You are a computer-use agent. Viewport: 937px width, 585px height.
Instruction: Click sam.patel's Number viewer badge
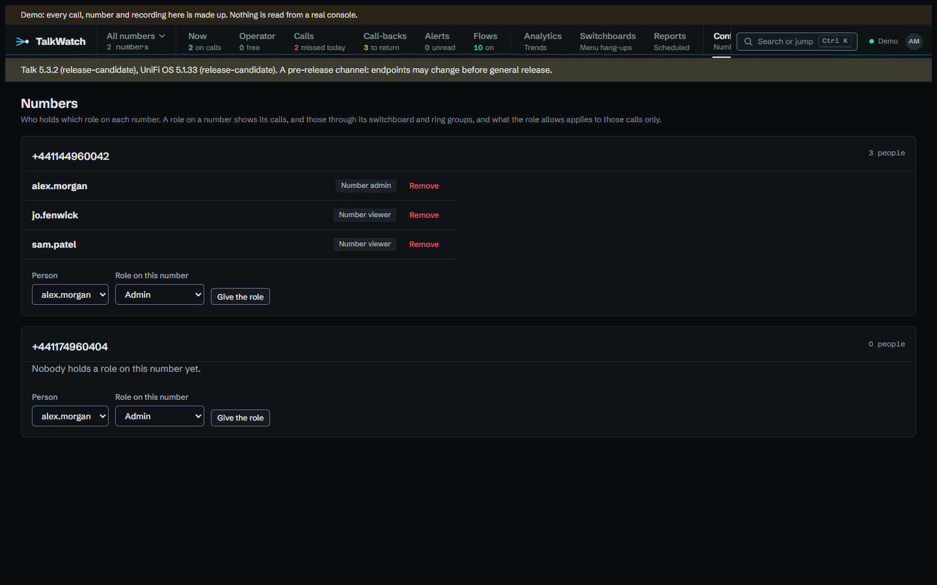[x=365, y=244]
